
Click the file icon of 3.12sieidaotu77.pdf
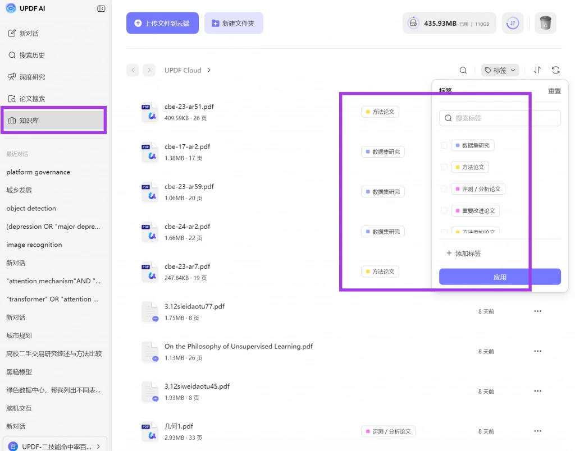point(149,312)
